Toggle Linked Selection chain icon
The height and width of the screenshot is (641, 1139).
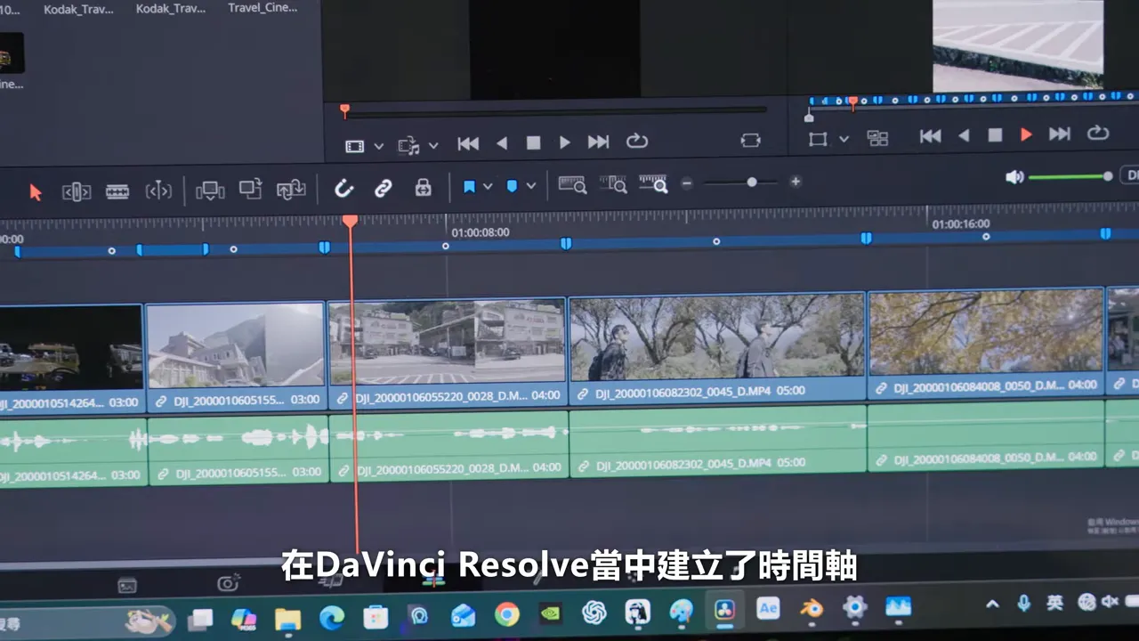(384, 188)
